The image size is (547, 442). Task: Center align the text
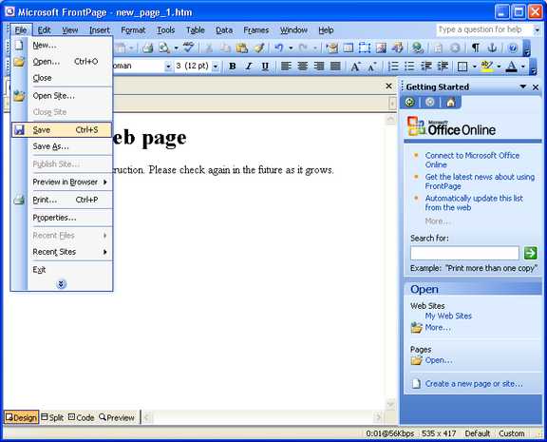tap(302, 66)
